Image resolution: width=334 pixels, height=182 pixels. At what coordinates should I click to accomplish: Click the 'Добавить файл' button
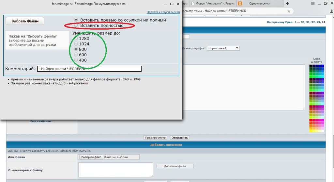pyautogui.click(x=175, y=166)
